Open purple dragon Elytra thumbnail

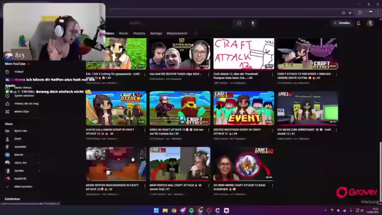(x=308, y=54)
